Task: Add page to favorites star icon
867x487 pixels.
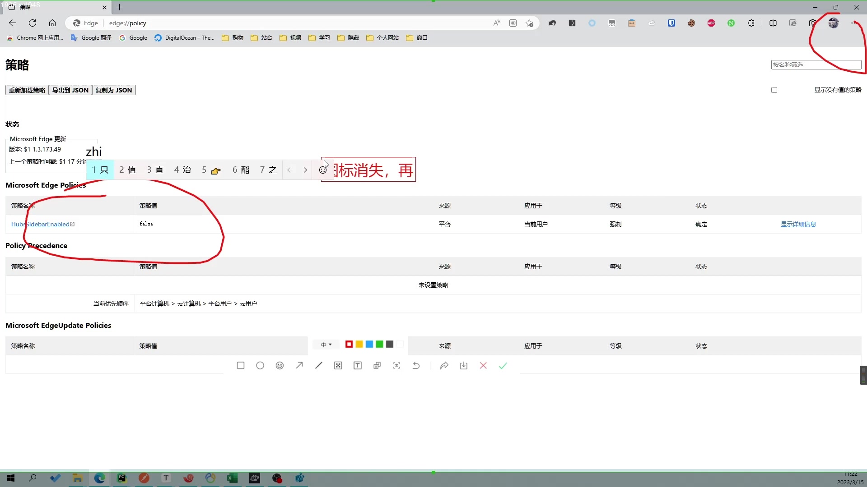Action: [x=530, y=23]
